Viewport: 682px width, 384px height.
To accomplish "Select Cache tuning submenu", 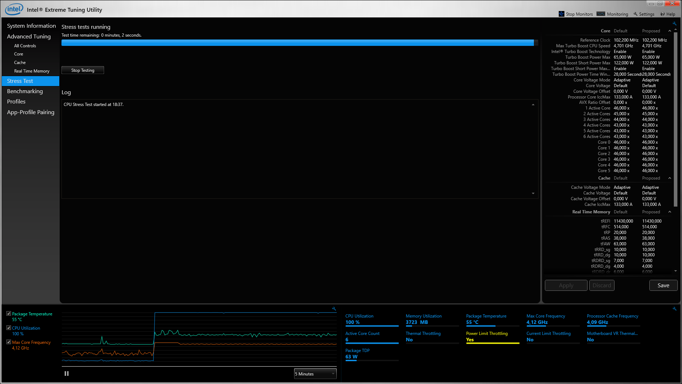I will [20, 63].
